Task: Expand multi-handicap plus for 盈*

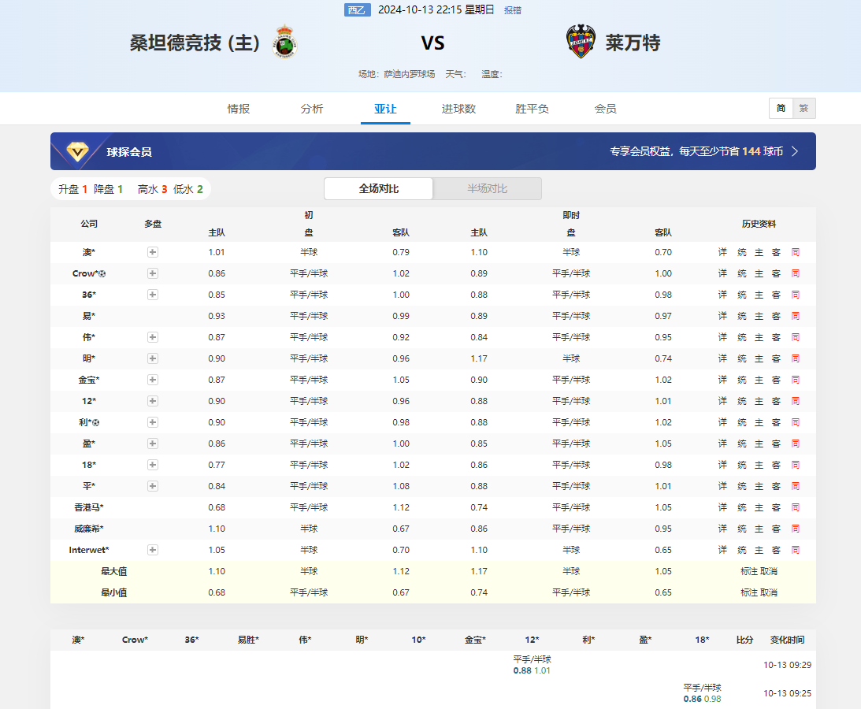Action: coord(153,444)
